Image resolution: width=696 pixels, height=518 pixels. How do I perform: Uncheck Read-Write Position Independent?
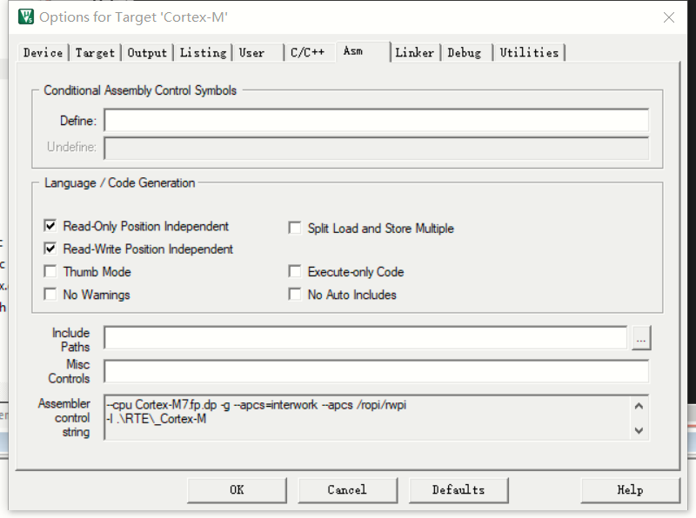50,249
